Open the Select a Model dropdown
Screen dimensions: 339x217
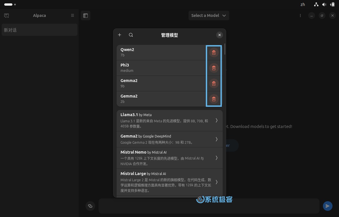[209, 15]
